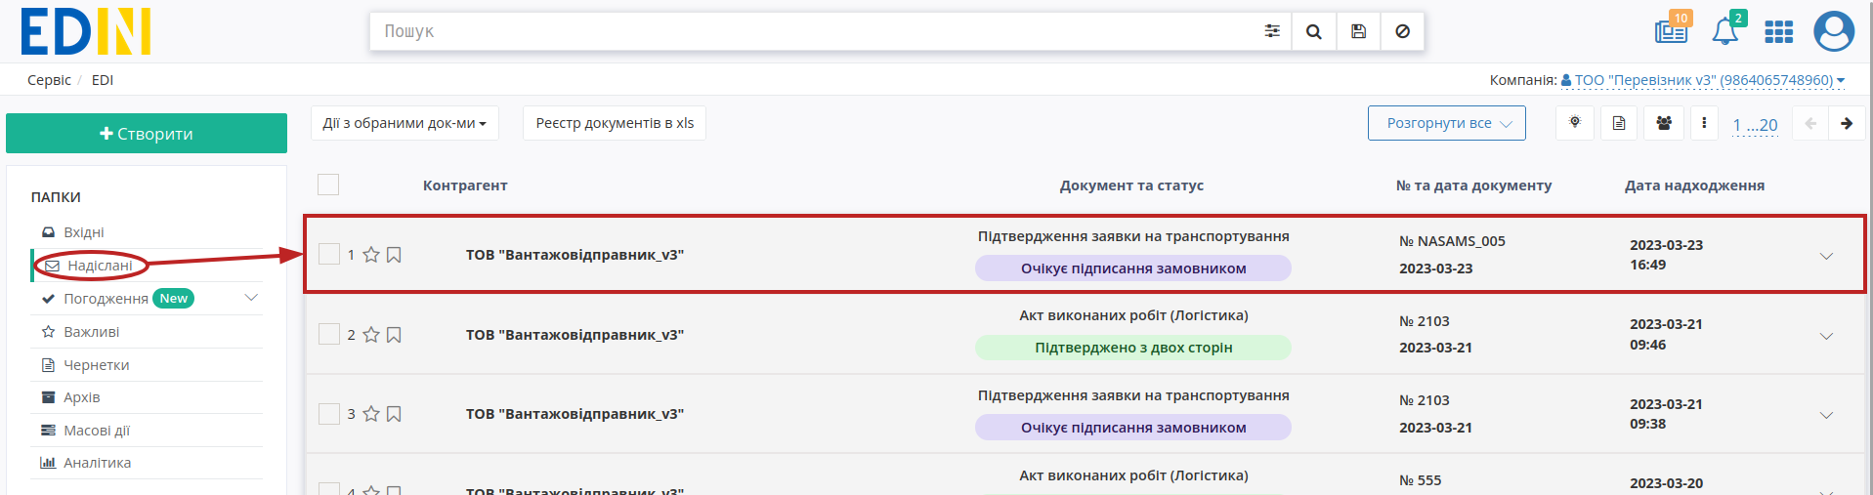Open advanced search filter sliders icon
Viewport: 1873px width, 495px height.
pos(1271,31)
